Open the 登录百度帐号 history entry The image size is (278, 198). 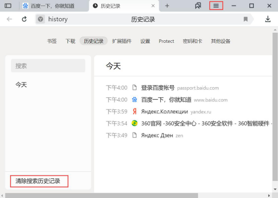click(158, 88)
